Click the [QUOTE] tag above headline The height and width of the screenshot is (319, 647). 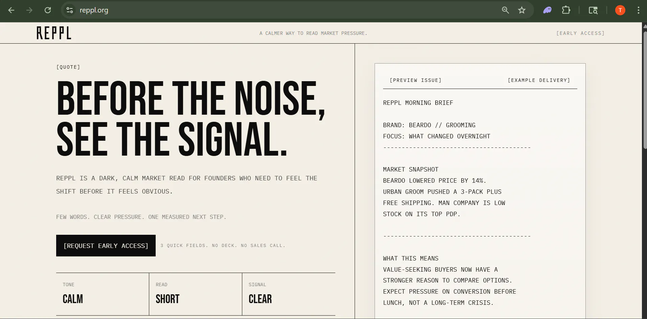click(68, 67)
